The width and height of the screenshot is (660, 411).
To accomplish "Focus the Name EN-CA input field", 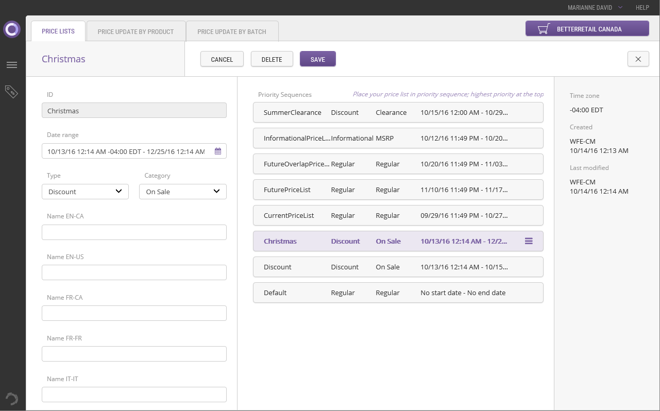I will pos(134,232).
